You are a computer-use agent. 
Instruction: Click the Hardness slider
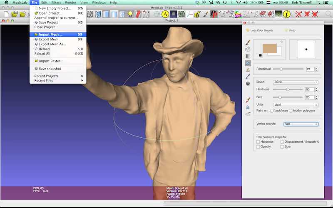[x=287, y=89]
